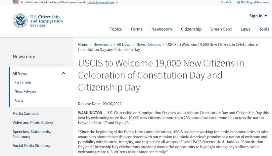Go to Video and Photo Gallery

click(x=33, y=123)
